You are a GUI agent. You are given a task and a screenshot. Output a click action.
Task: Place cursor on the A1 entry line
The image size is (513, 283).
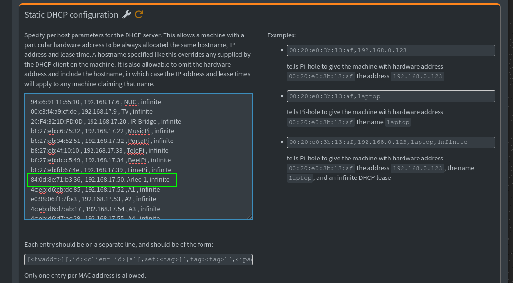(95, 190)
